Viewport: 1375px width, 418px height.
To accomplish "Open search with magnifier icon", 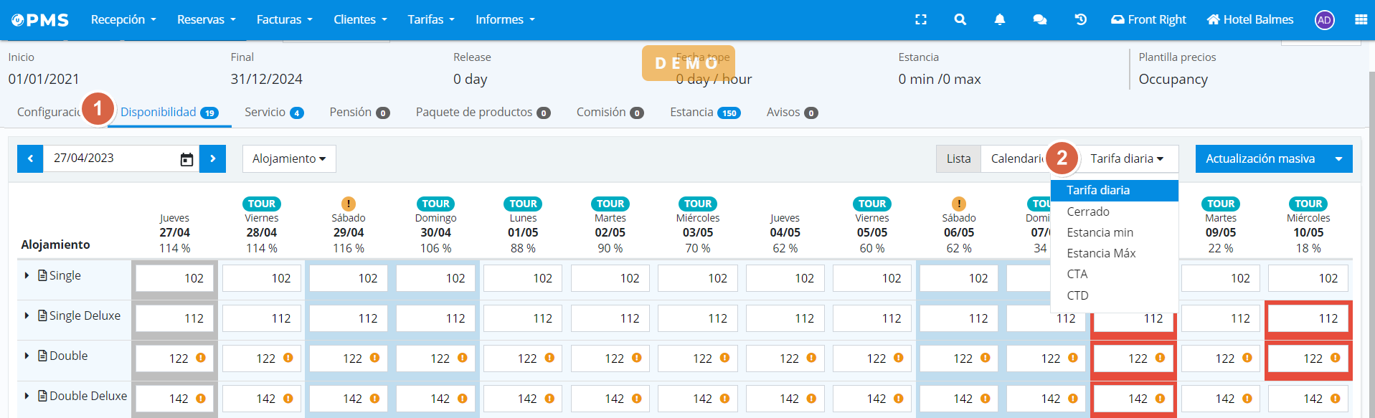I will [x=960, y=20].
